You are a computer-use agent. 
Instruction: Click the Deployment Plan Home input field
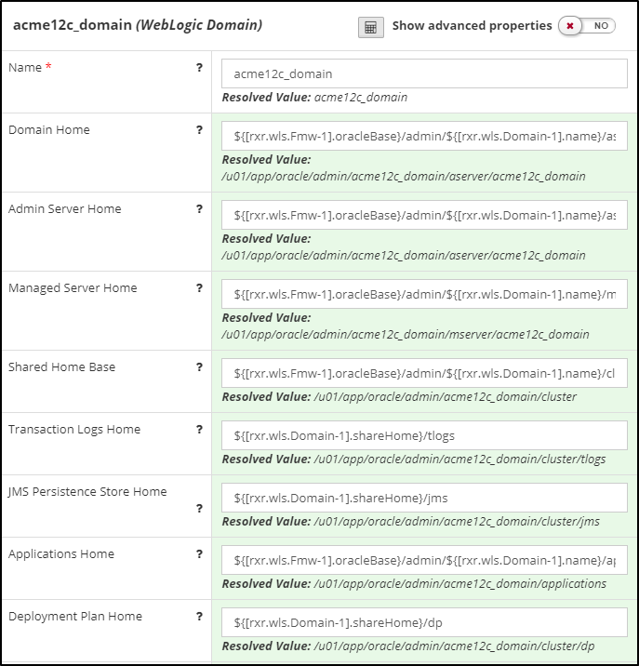(424, 622)
